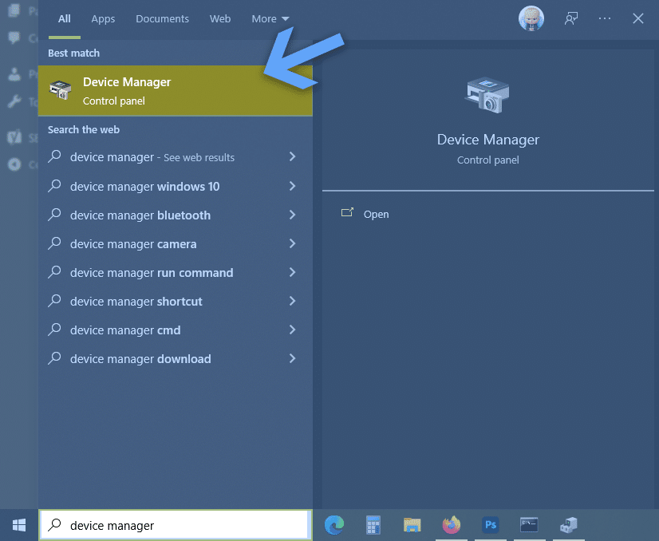The width and height of the screenshot is (659, 541).
Task: Open Calculator from taskbar
Action: pyautogui.click(x=373, y=525)
